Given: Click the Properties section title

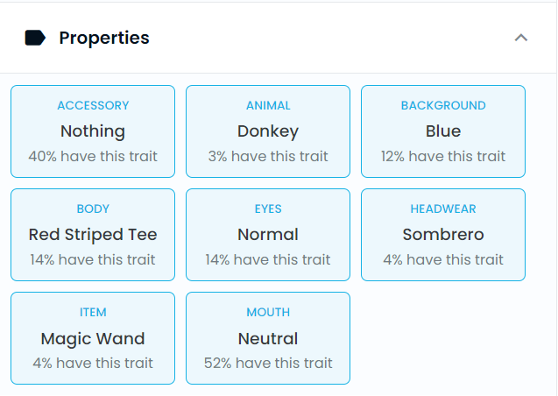Looking at the screenshot, I should tap(104, 38).
